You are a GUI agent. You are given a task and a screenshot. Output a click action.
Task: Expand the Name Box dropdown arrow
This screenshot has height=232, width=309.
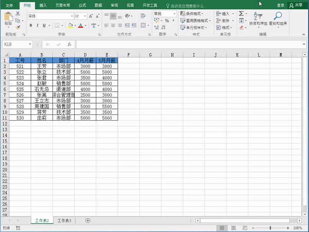pyautogui.click(x=30, y=44)
